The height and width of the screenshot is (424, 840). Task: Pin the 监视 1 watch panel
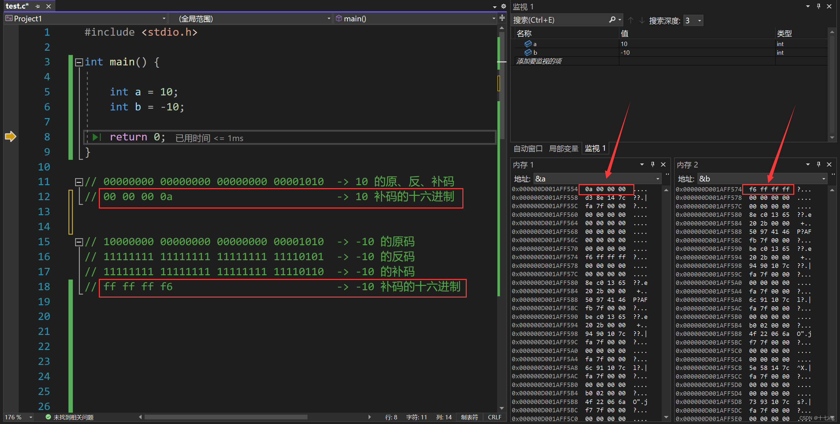[818, 6]
